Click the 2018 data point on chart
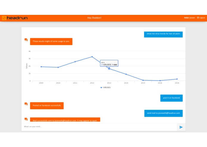Image resolution: width=207 pixels, height=147 pixels. pyautogui.click(x=177, y=79)
